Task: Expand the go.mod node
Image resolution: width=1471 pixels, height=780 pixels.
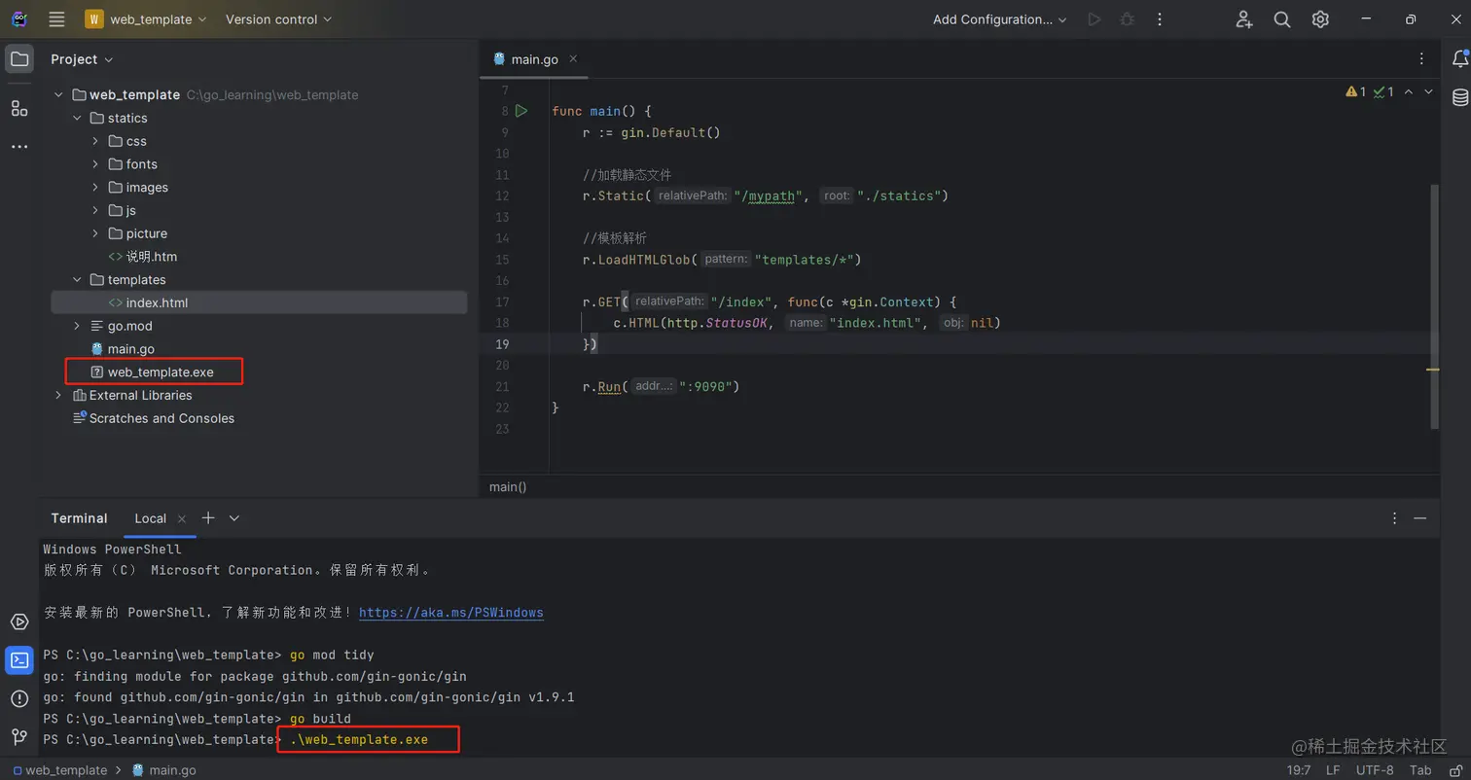Action: [x=77, y=326]
